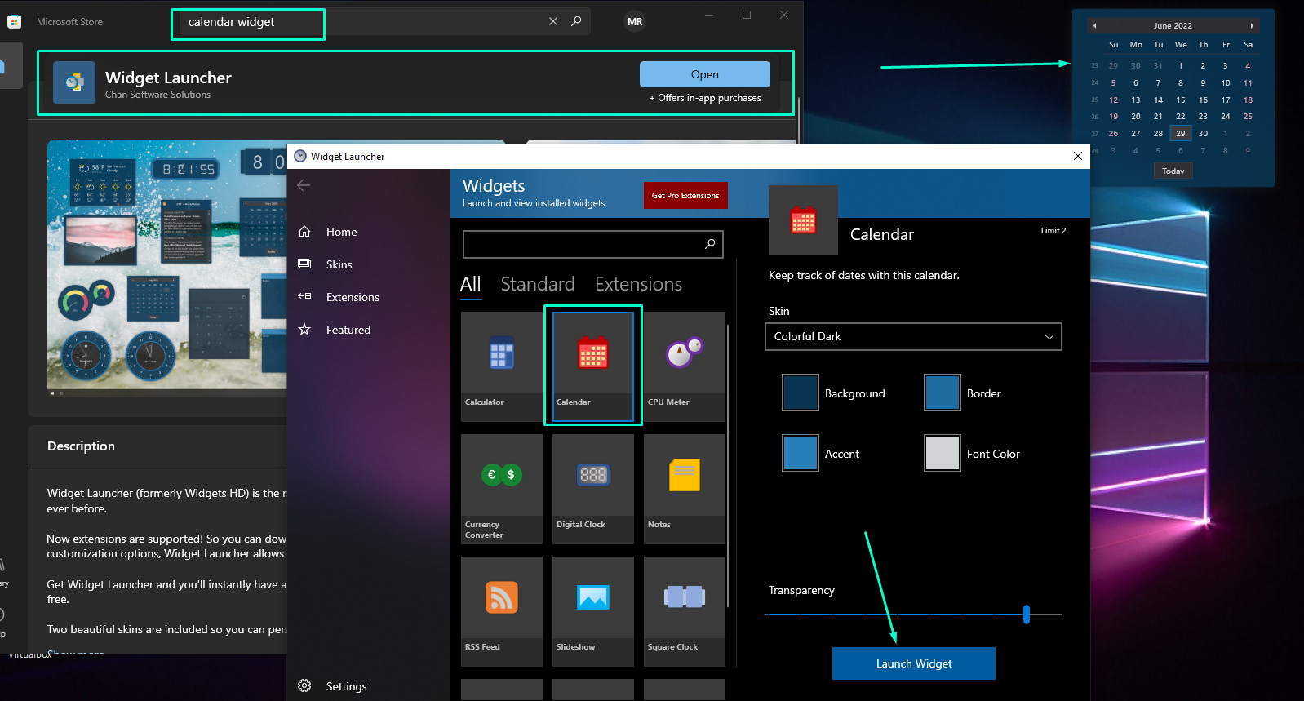Click the Transparency slider handle
Image resolution: width=1304 pixels, height=701 pixels.
(1027, 614)
